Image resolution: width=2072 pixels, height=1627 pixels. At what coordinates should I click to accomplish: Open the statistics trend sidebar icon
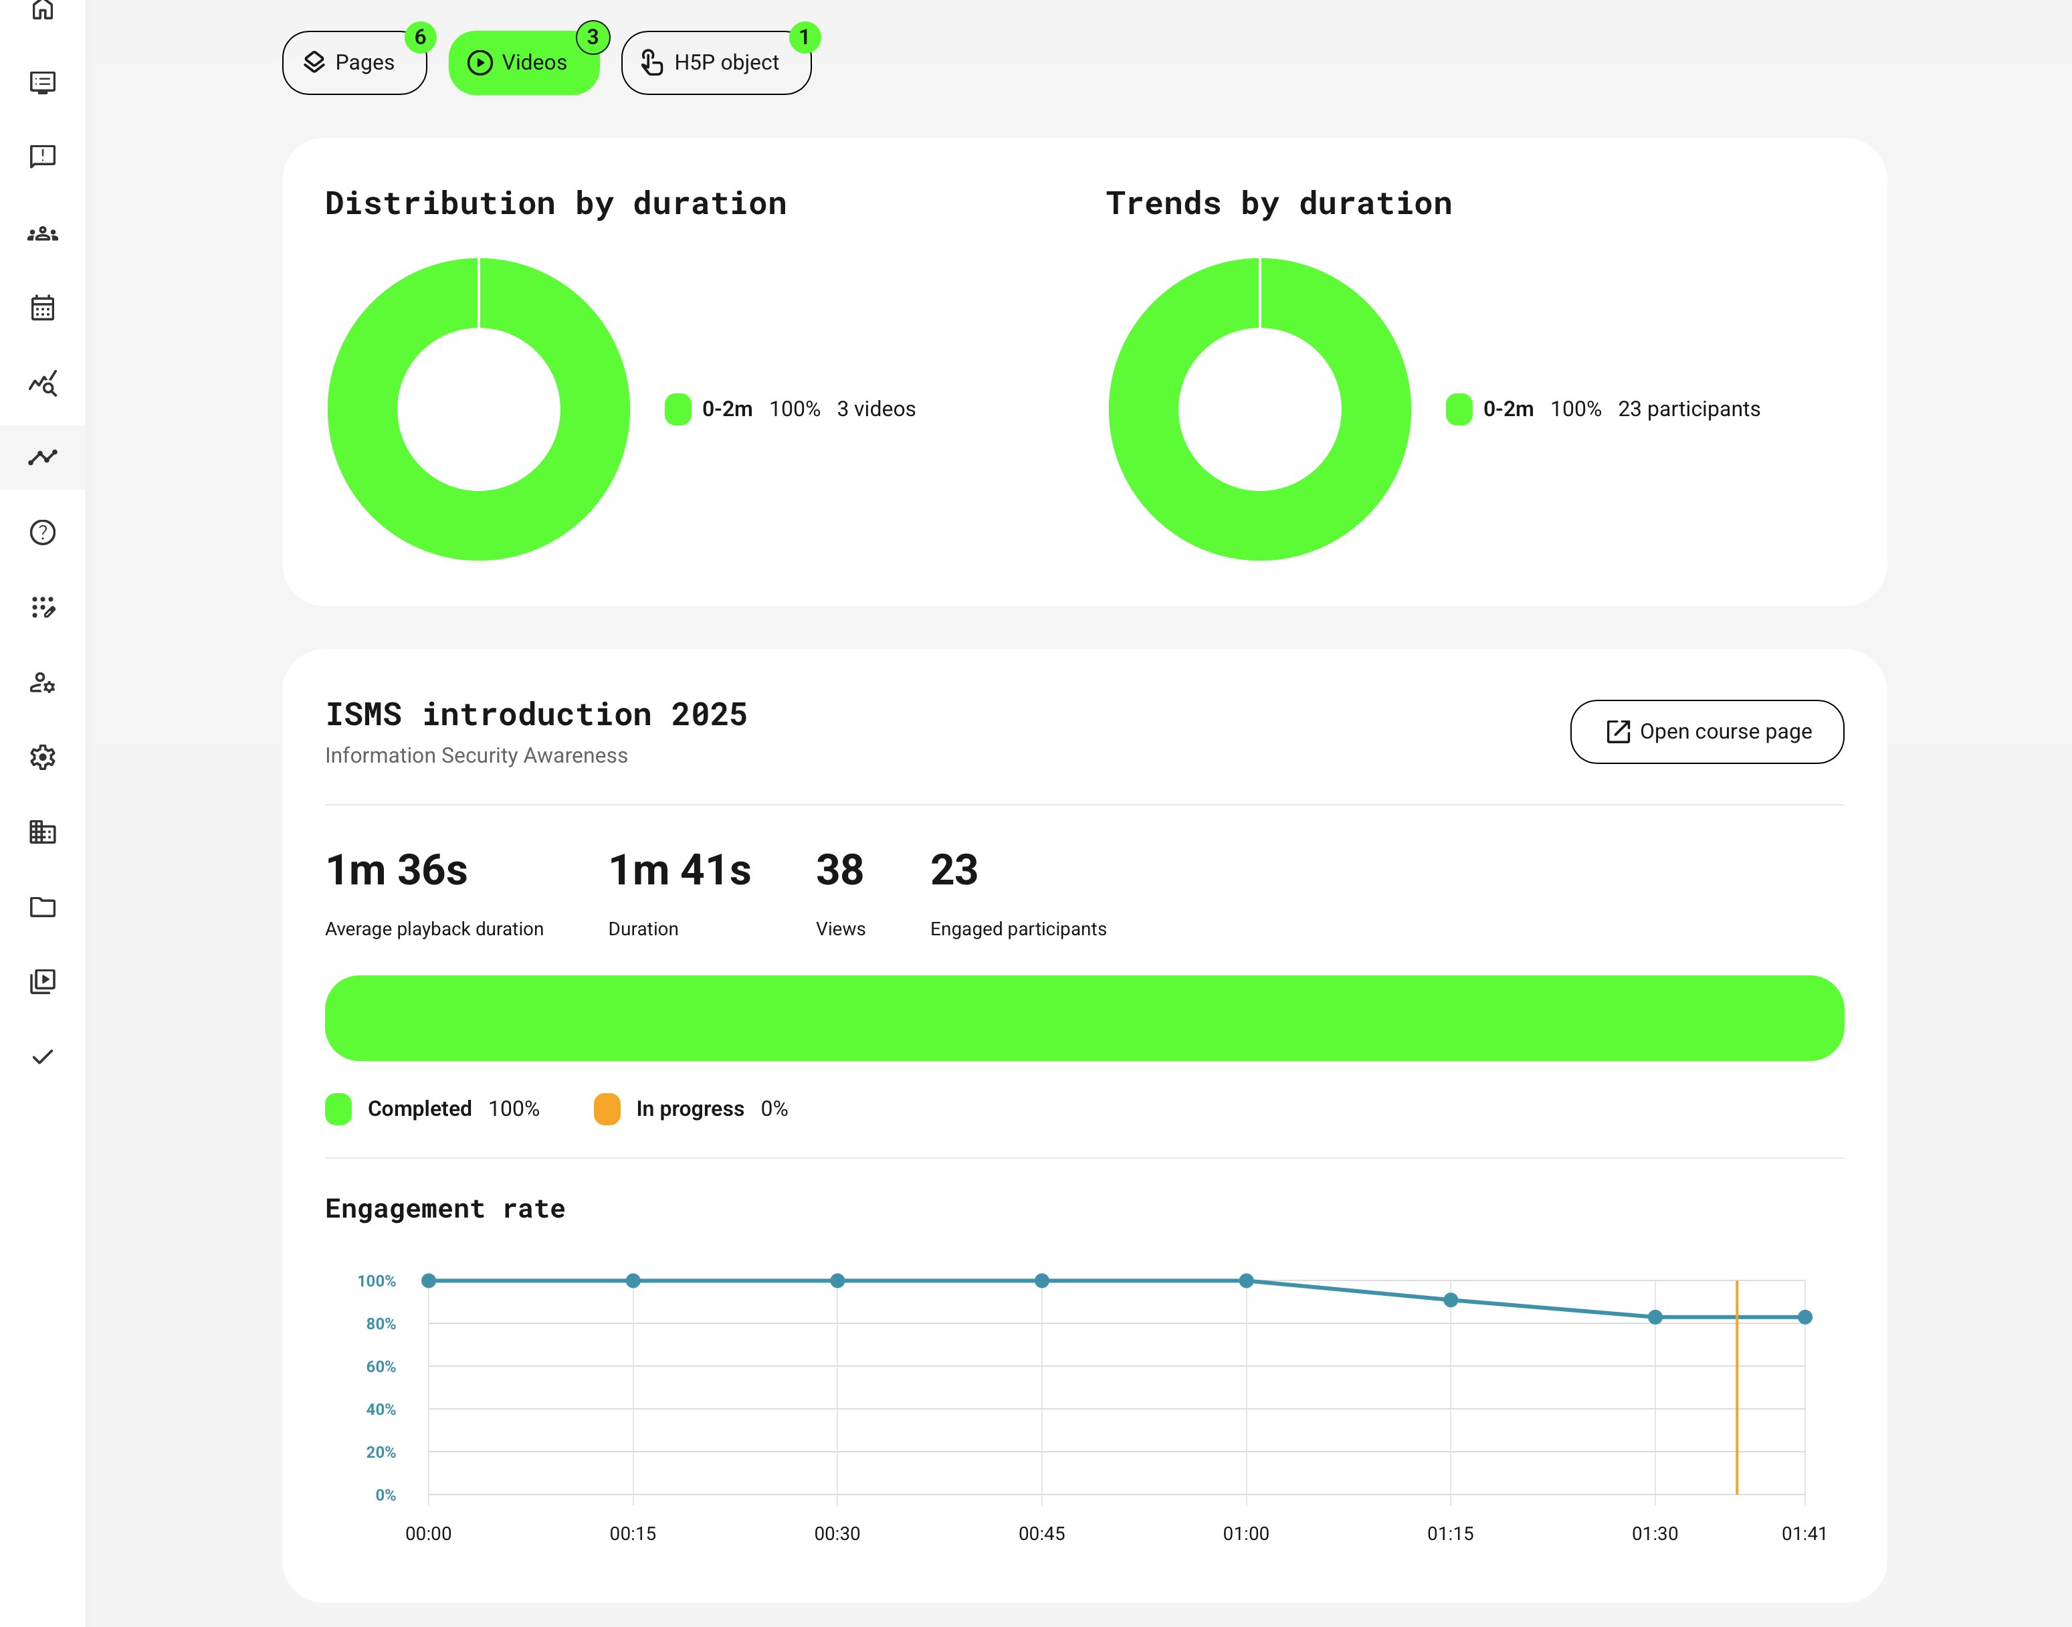[43, 457]
